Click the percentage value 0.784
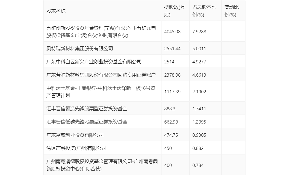Viewport: 289px width, 175px height. 198,165
